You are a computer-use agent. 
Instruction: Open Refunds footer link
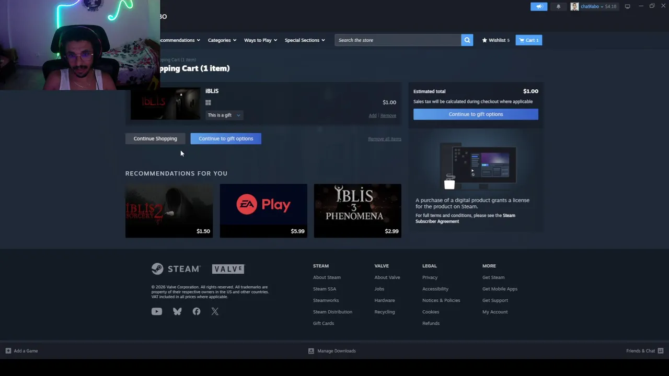[x=431, y=323]
